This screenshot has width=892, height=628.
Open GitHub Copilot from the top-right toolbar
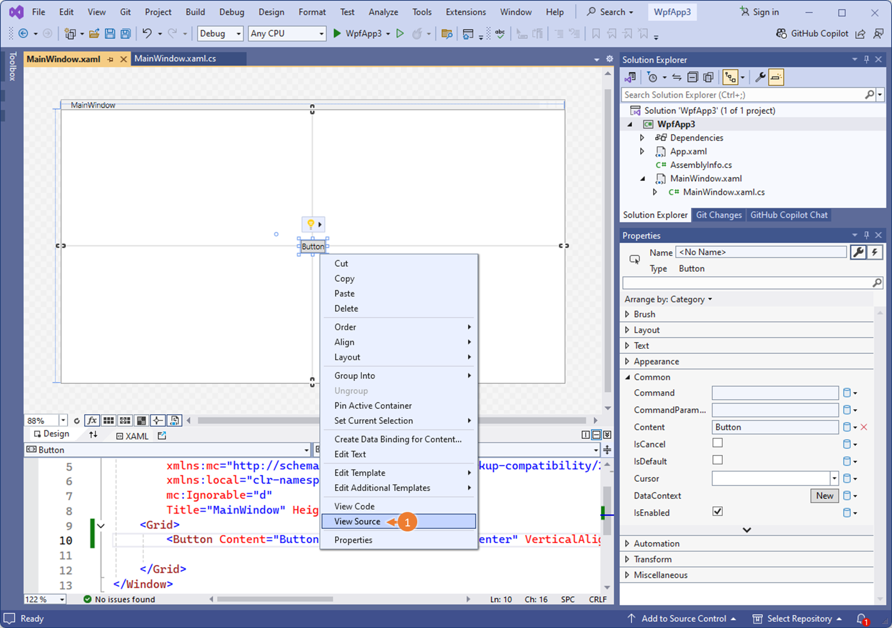tap(812, 33)
